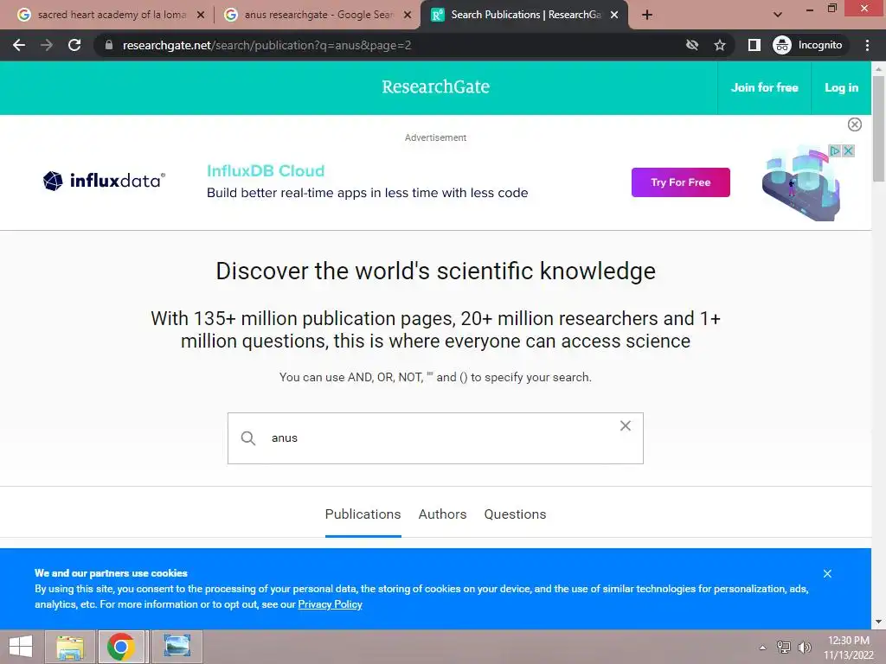Click the search magnifier icon
This screenshot has width=886, height=664.
[x=248, y=438]
